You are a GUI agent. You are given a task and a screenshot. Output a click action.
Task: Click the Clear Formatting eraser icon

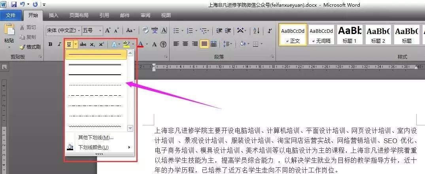pos(145,30)
